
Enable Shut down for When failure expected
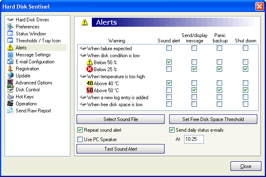point(245,48)
